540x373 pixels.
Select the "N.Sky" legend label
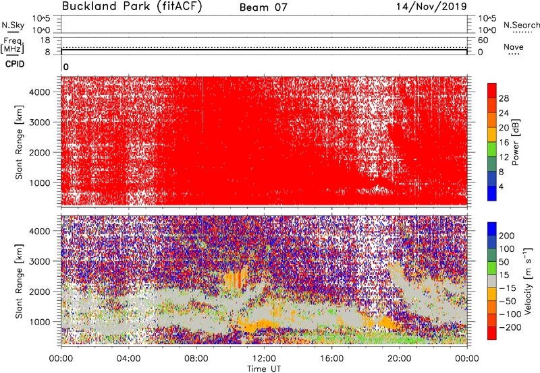[13, 25]
